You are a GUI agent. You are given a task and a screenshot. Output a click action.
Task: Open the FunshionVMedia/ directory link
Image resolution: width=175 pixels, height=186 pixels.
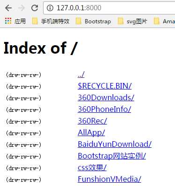tap(109, 179)
